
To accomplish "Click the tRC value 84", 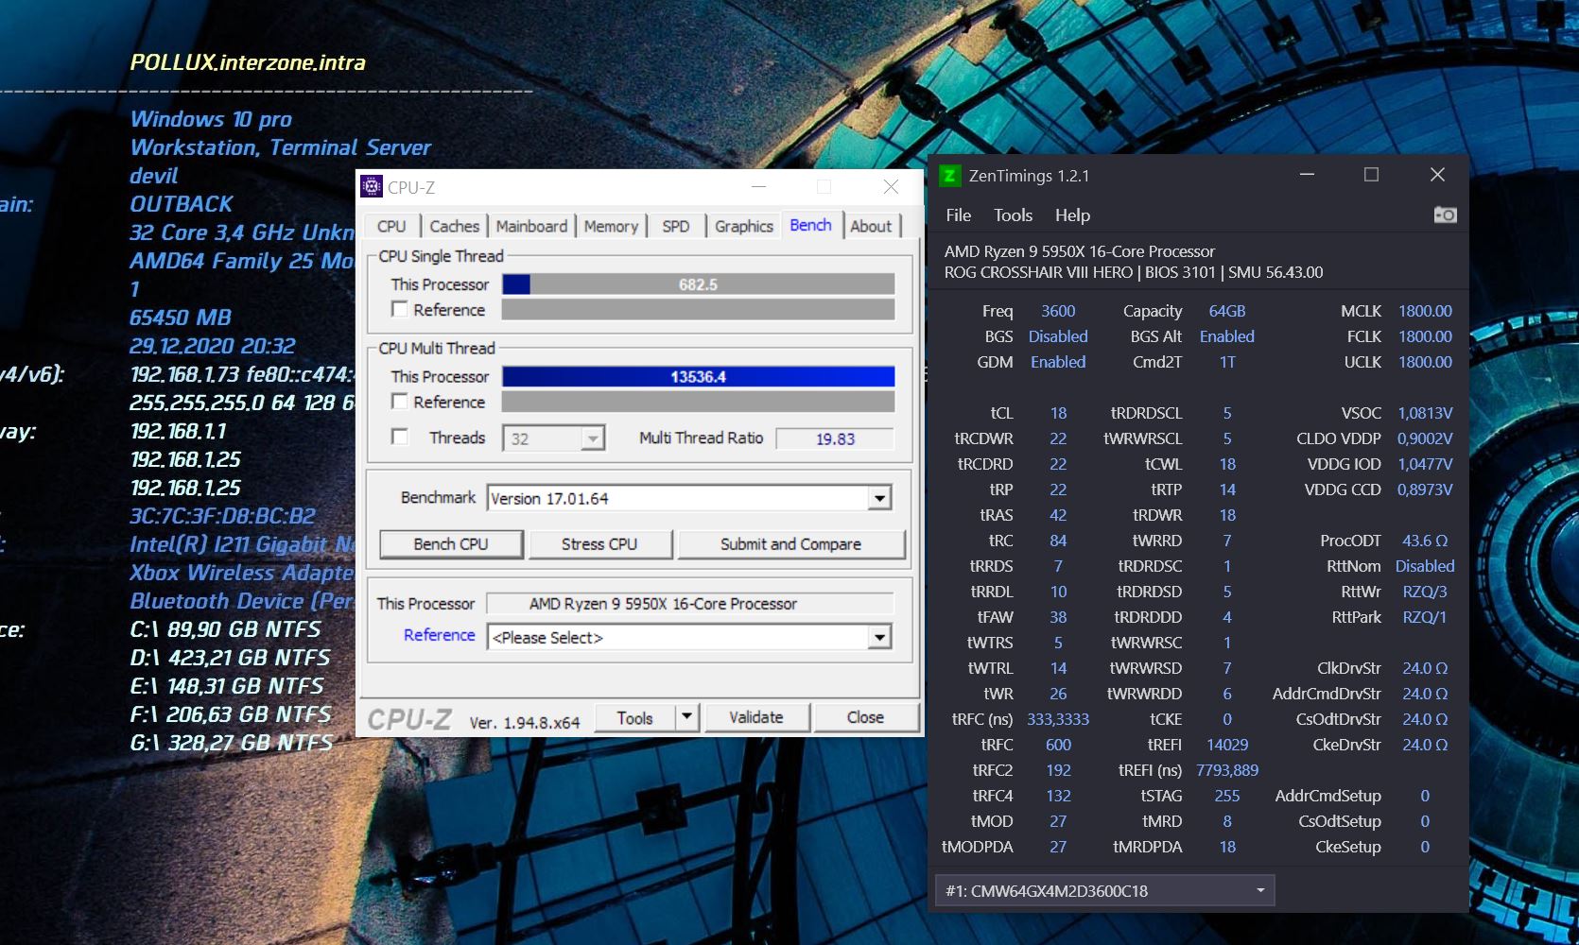I will click(x=1058, y=541).
